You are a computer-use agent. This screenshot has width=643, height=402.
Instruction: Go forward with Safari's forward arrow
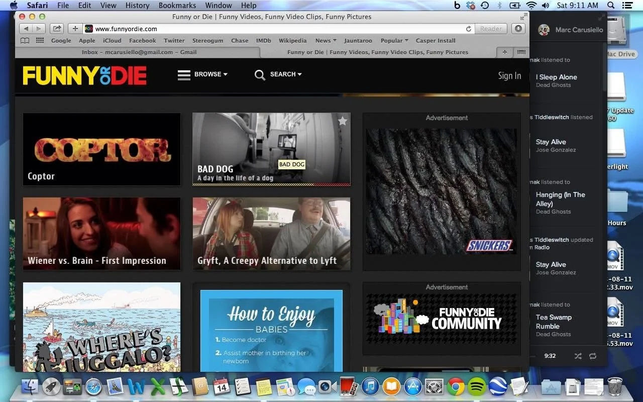point(39,29)
